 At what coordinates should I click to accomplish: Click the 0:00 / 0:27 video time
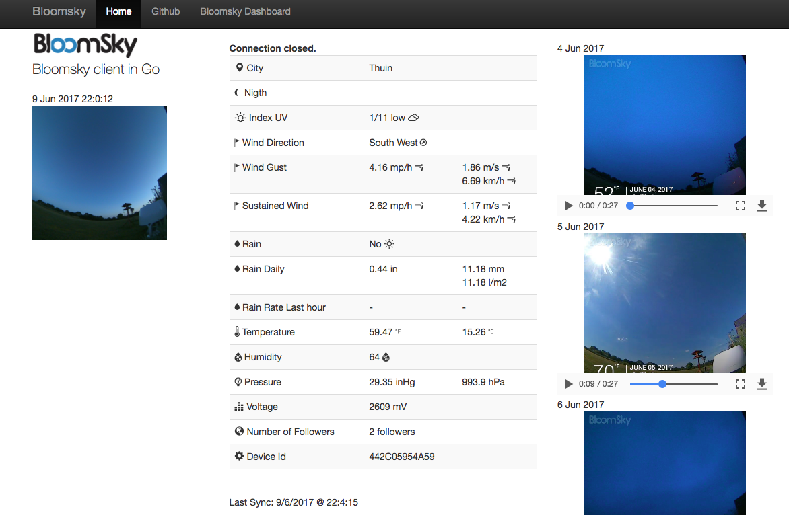[x=598, y=206]
